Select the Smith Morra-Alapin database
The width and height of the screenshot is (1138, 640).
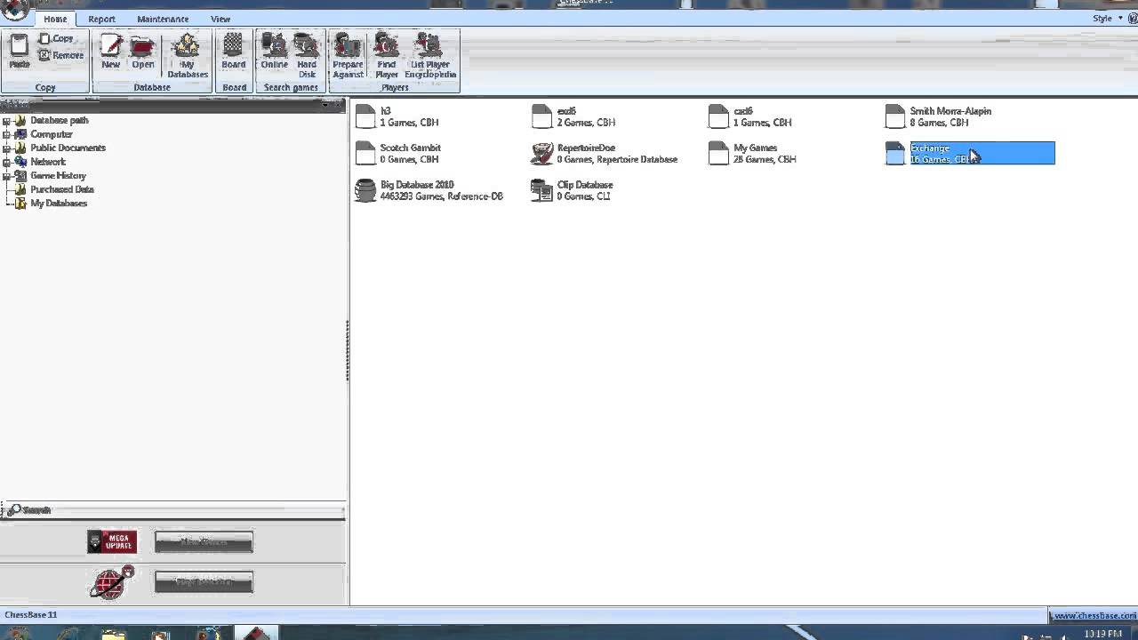(x=938, y=116)
